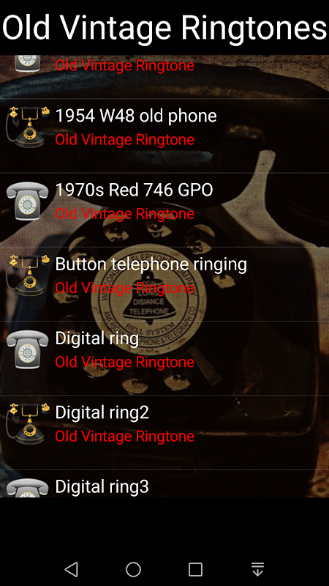Tap the red subtitle under Digital ring2
329x586 pixels.
click(x=124, y=436)
